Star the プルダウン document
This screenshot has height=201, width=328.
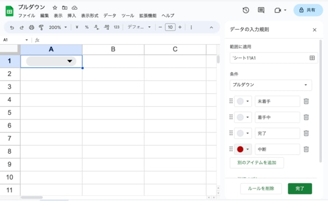(55, 8)
